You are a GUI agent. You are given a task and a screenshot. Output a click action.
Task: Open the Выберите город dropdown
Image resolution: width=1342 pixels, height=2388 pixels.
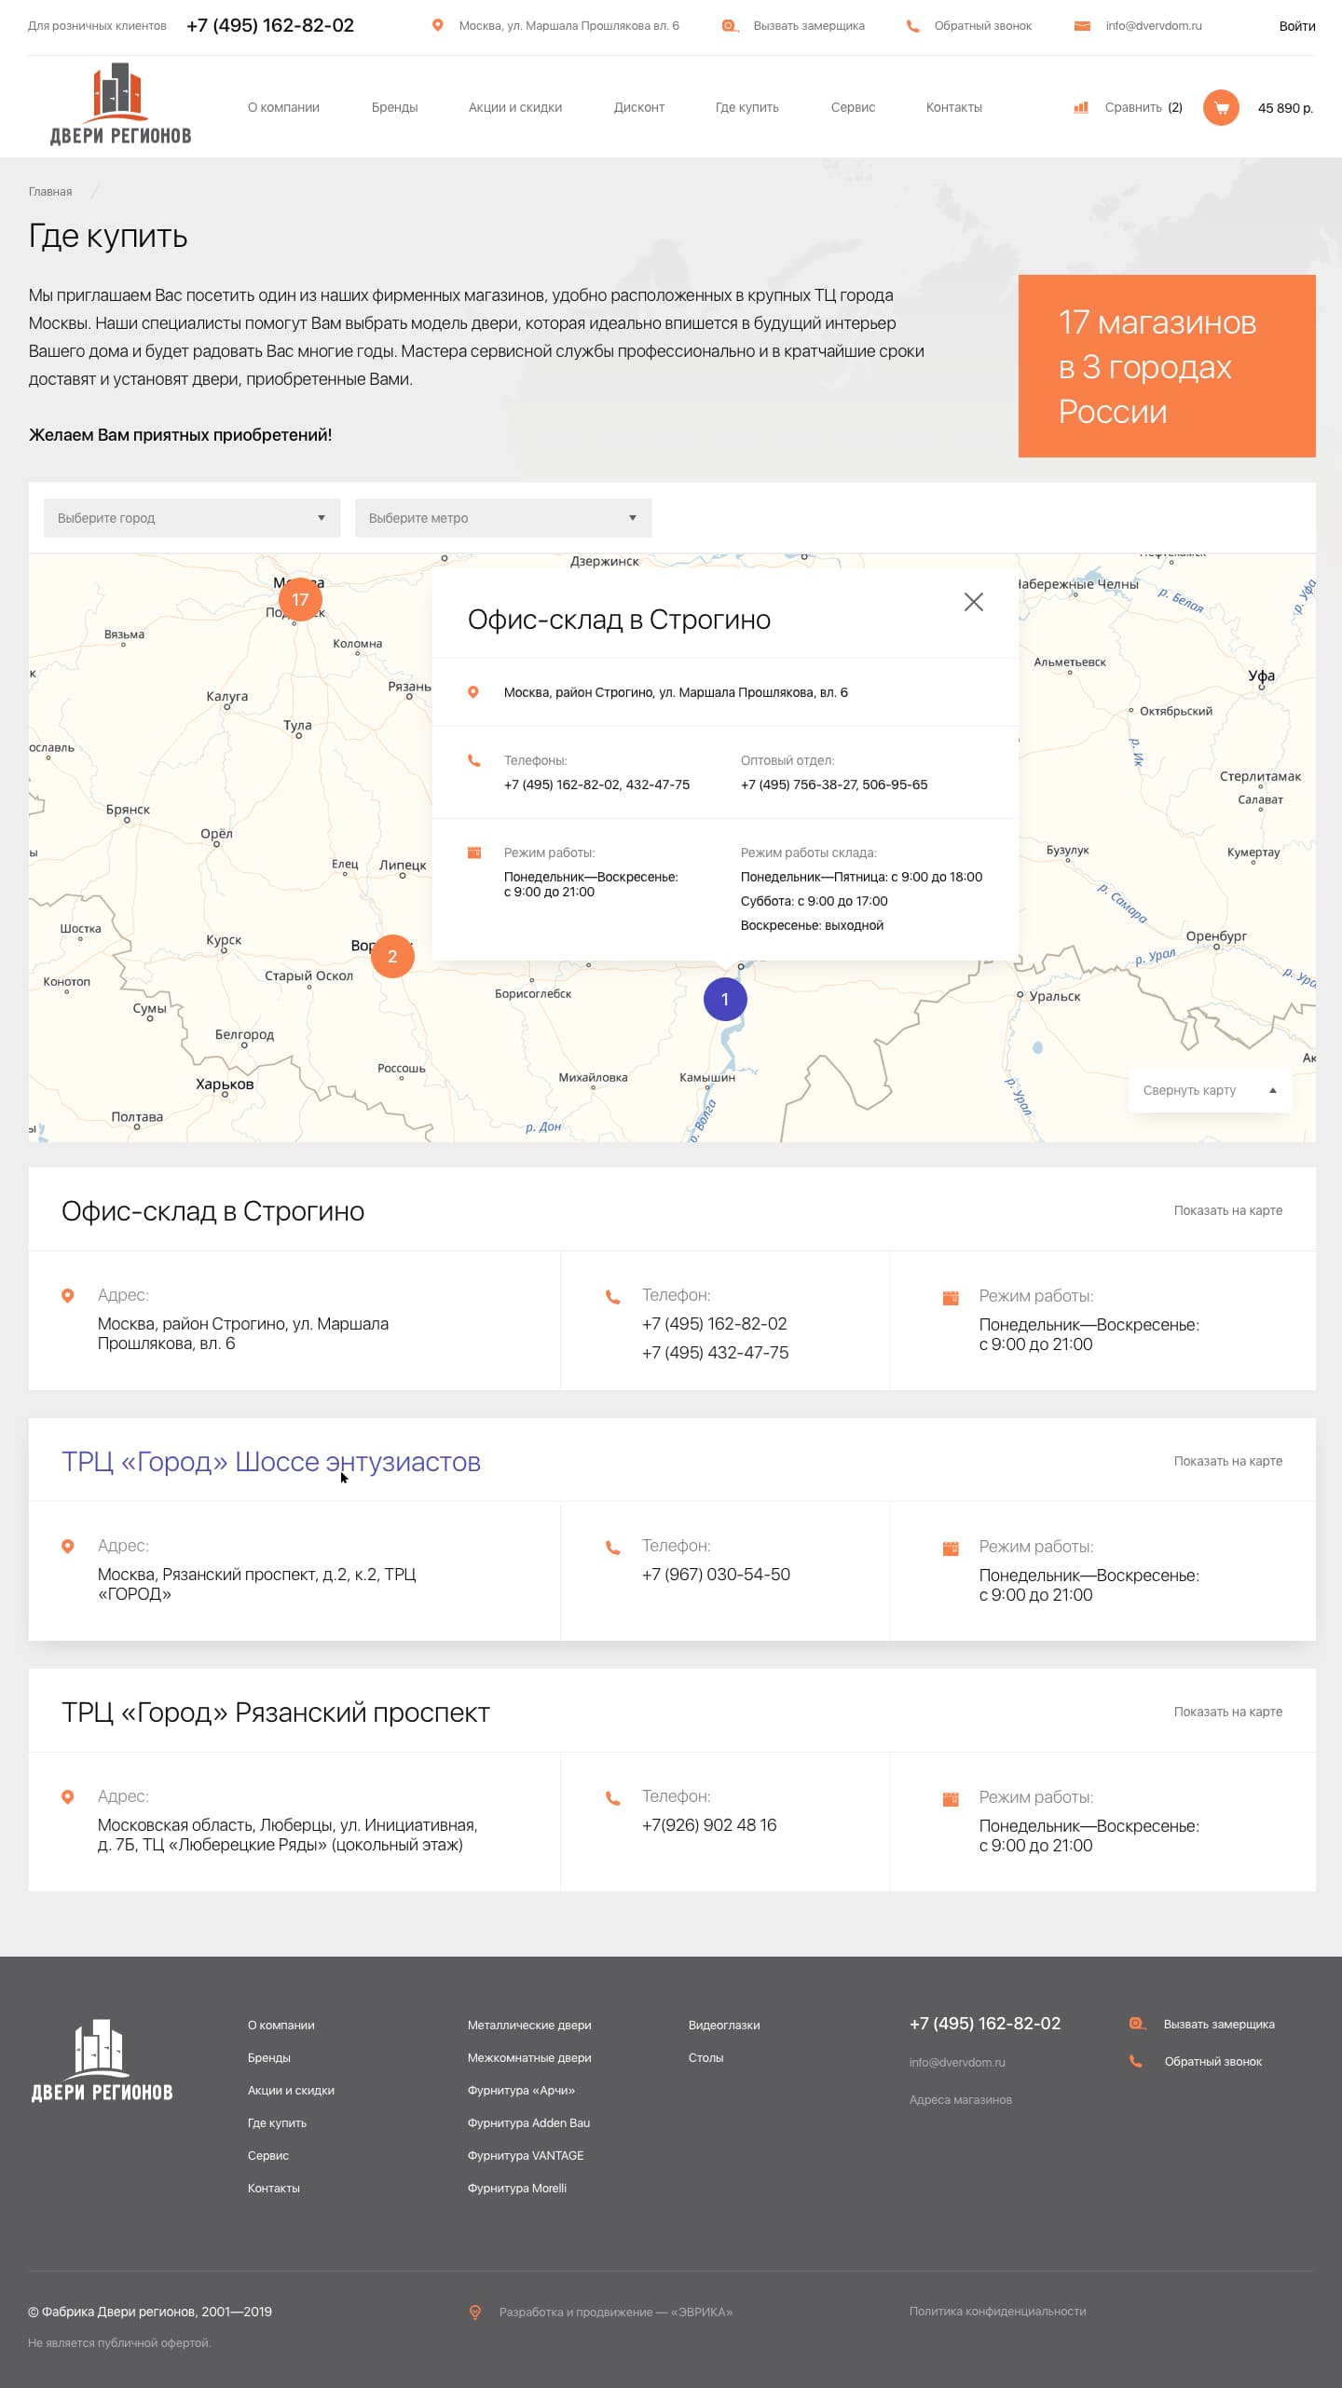pyautogui.click(x=192, y=518)
